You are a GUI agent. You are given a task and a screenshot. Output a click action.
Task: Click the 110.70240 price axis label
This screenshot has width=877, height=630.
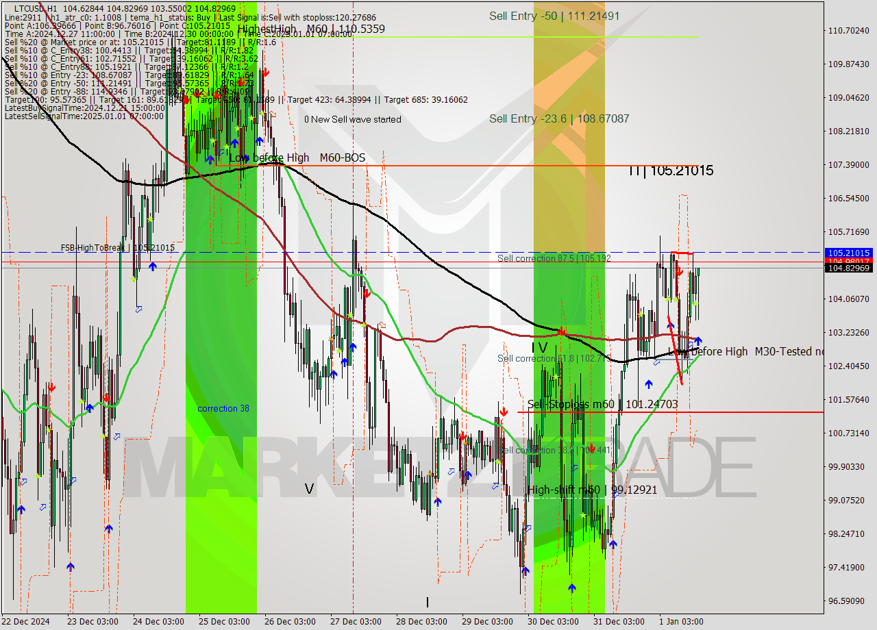848,30
